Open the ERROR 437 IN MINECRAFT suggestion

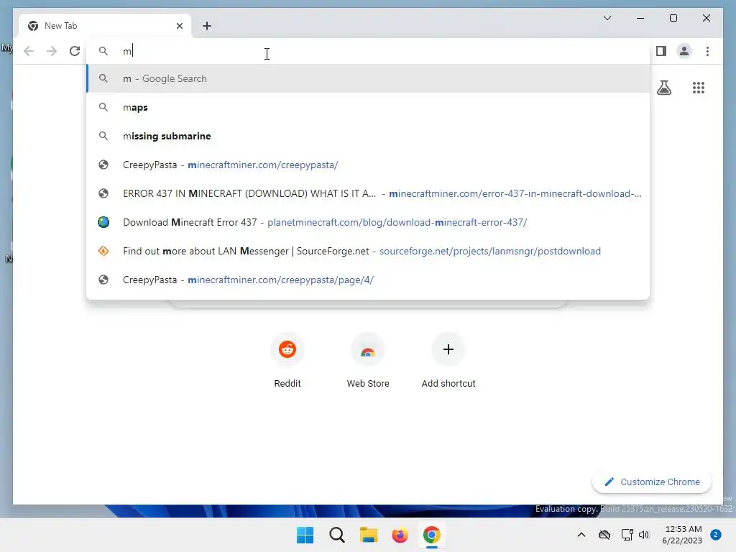(x=368, y=193)
